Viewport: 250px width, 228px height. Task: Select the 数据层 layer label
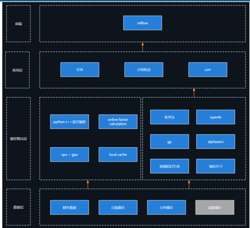tap(18, 207)
